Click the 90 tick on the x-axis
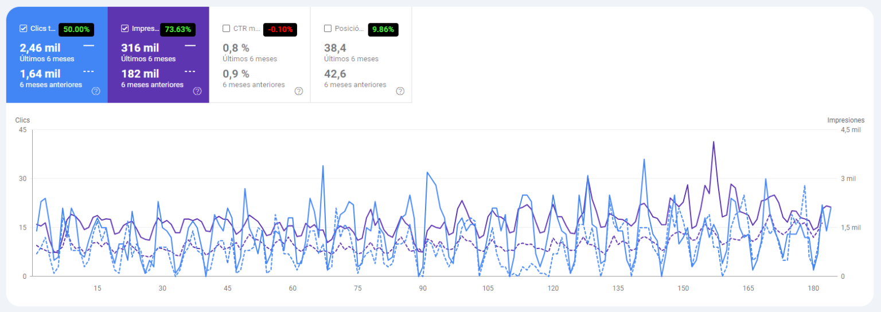This screenshot has width=881, height=312. click(x=423, y=288)
